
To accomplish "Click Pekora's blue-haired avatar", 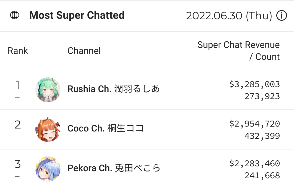I will (48, 169).
